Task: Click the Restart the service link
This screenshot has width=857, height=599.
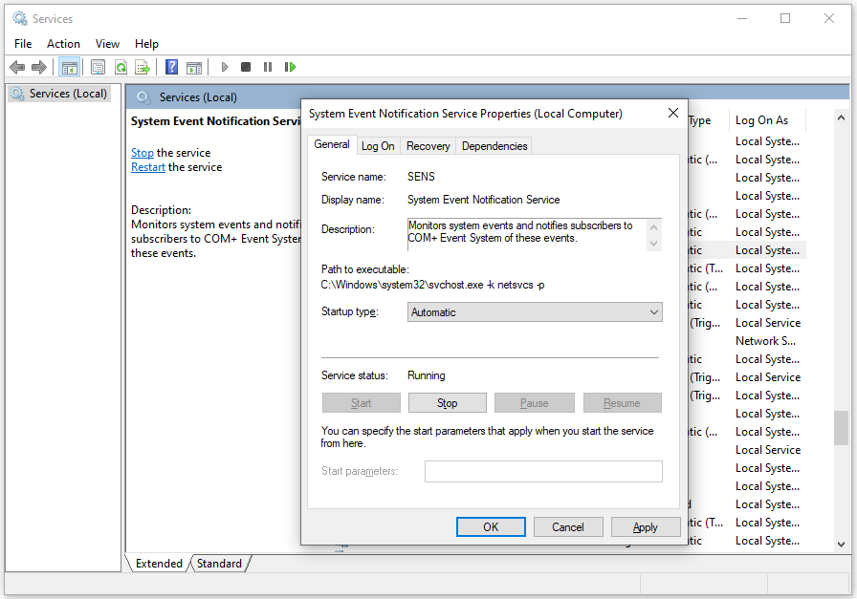Action: pos(148,167)
